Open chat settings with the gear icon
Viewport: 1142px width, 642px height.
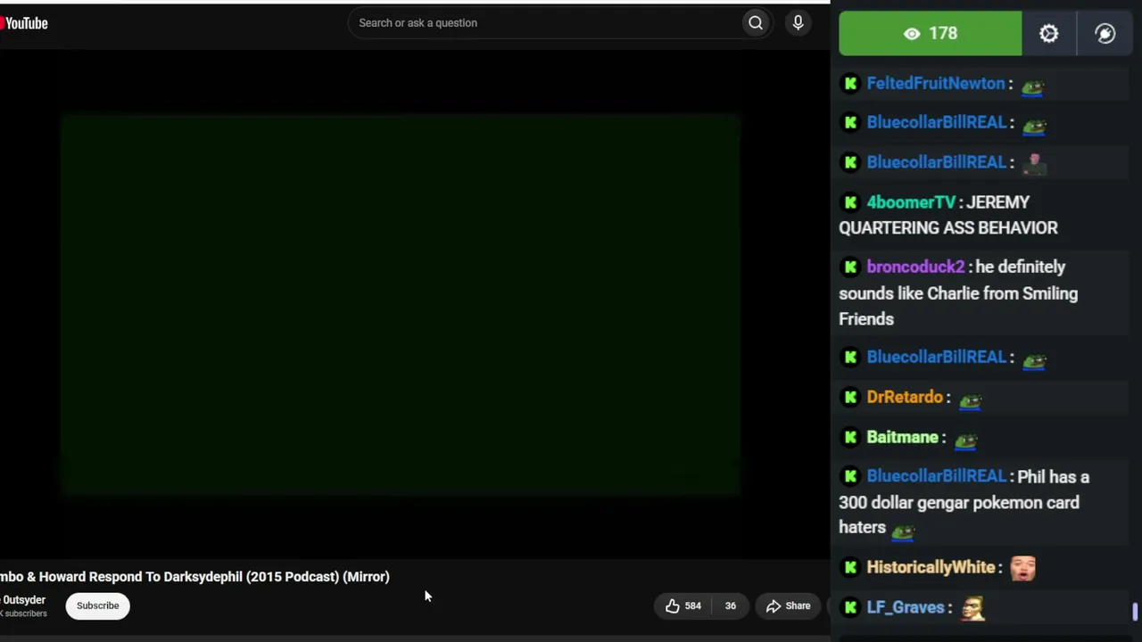tap(1049, 33)
